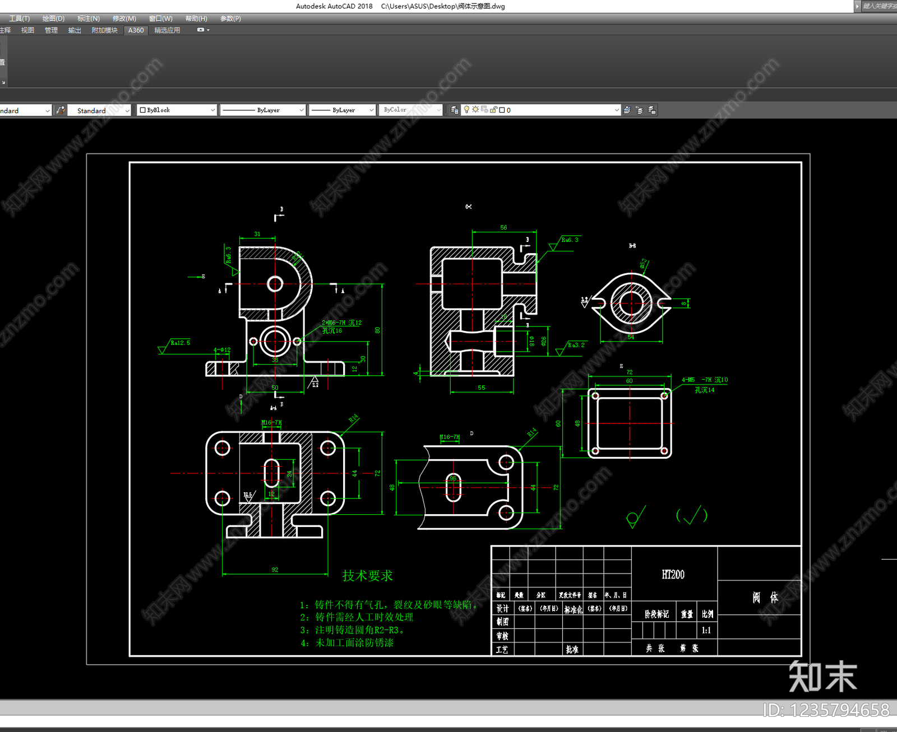Viewport: 897px width, 732px height.
Task: Click the ribbon minimize toggle button
Action: click(x=201, y=30)
